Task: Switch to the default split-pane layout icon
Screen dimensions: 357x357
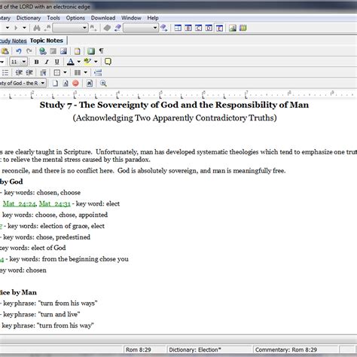Action: point(178,28)
